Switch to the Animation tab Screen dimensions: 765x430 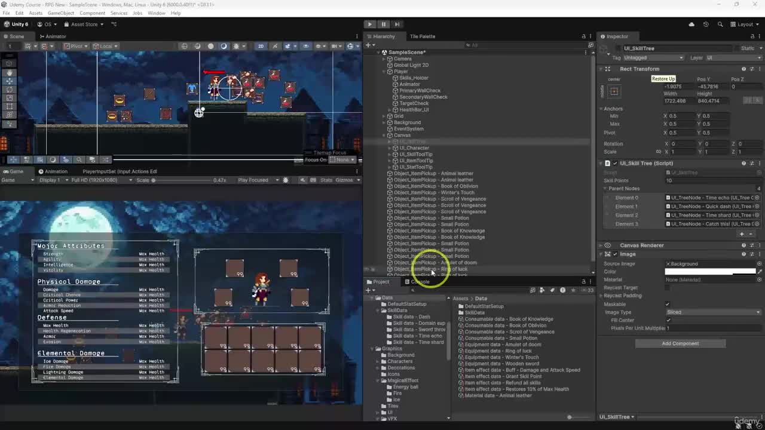click(53, 171)
